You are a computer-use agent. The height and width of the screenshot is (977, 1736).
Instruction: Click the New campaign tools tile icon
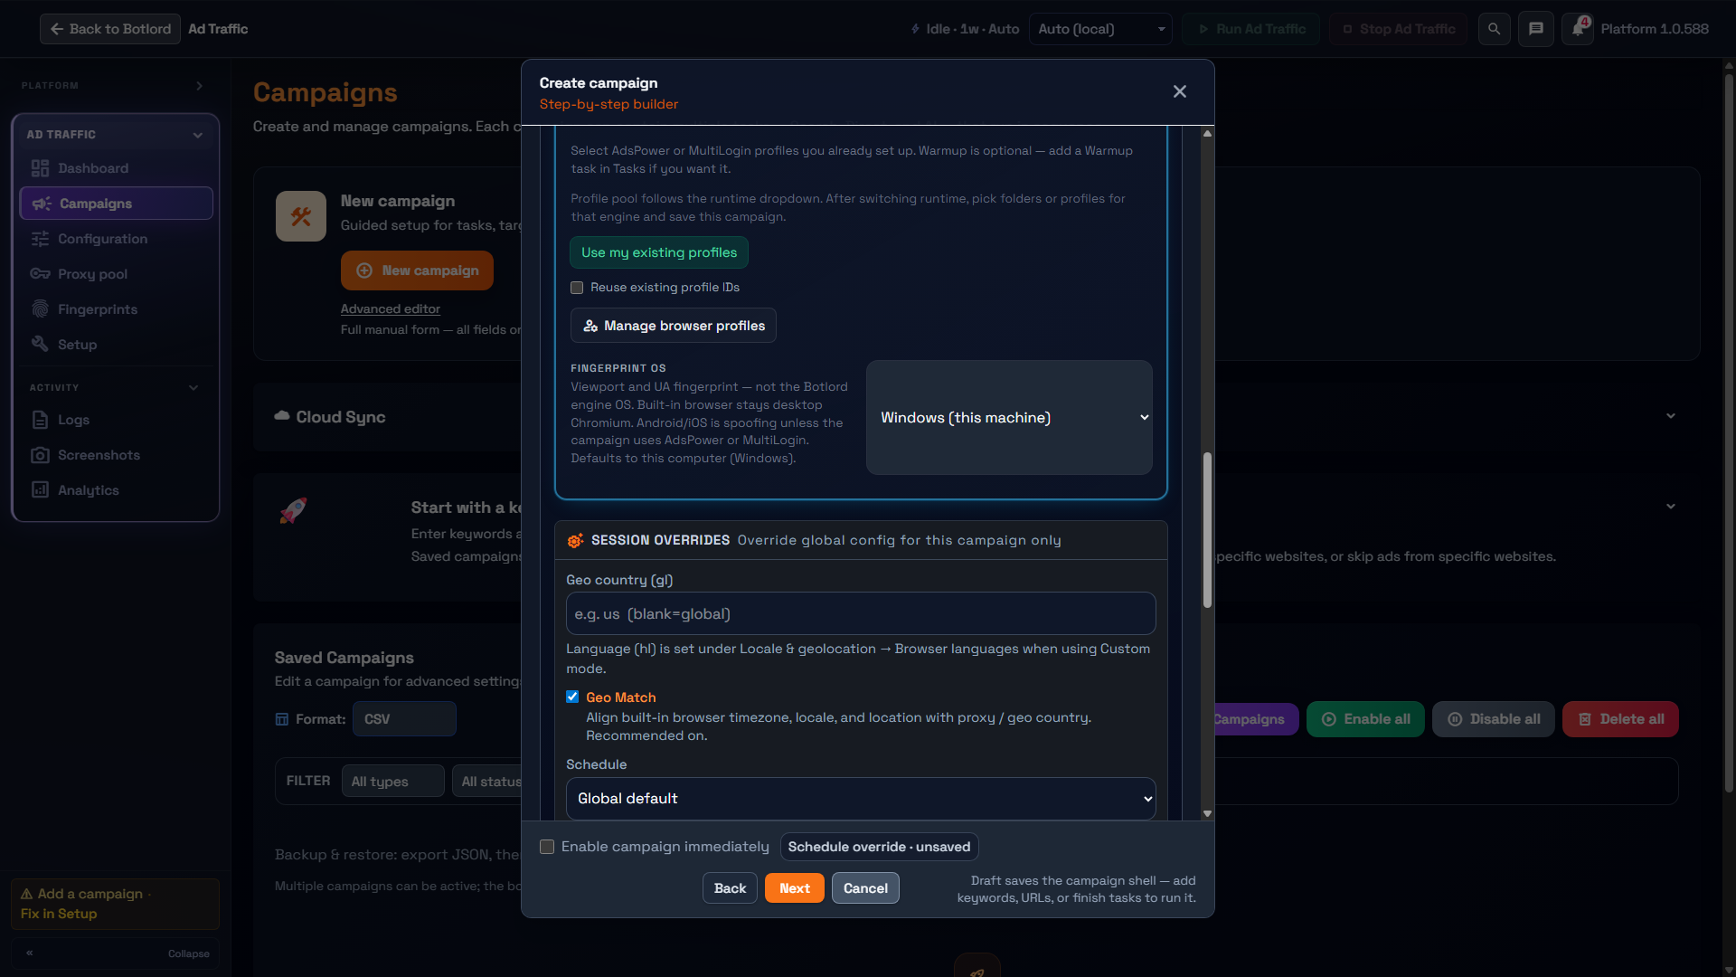[301, 216]
